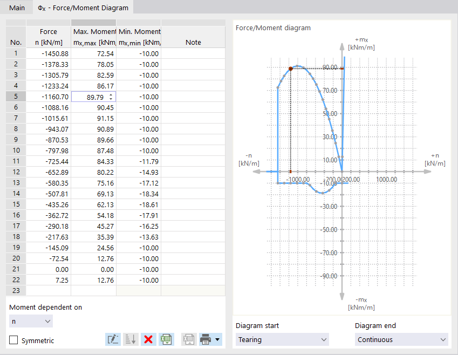Viewport: 458px width, 355px height.
Task: Open the Diagram end Continuous dropdown
Action: click(401, 339)
